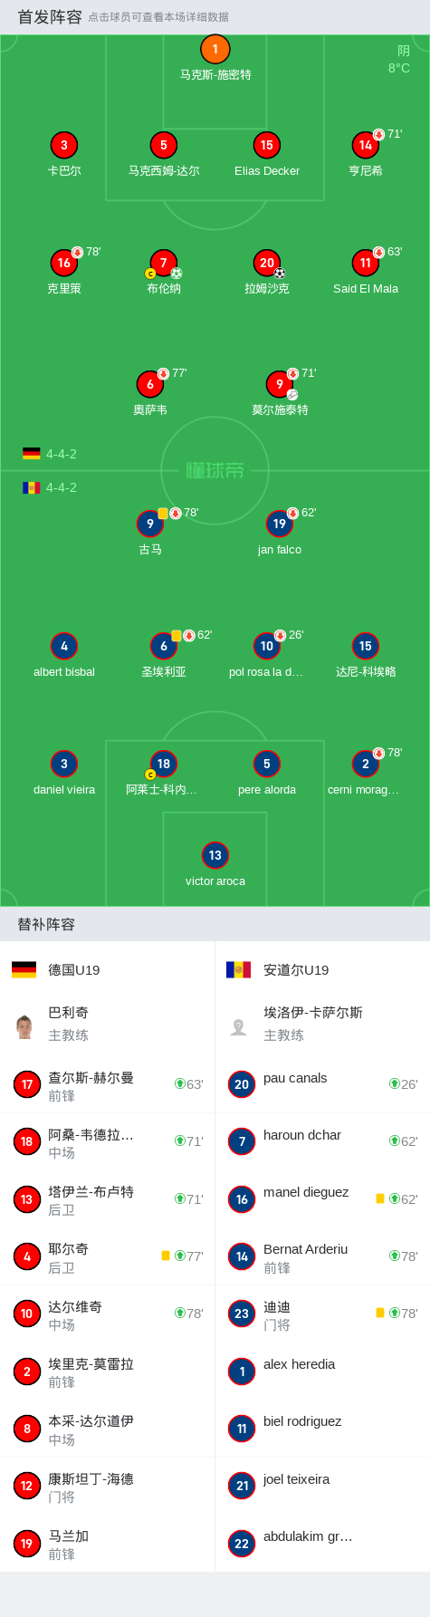The width and height of the screenshot is (430, 1617).
Task: Open 古马 number 9 Andorra player icon
Action: [150, 524]
